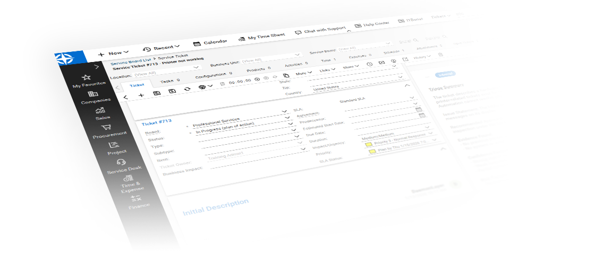Image resolution: width=612 pixels, height=265 pixels.
Task: Open the Recent dropdown menu
Action: tap(161, 48)
